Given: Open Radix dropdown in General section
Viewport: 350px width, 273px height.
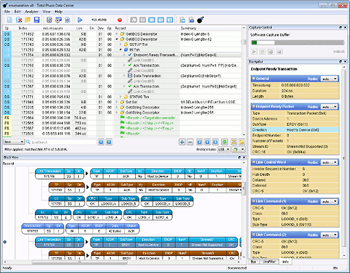Looking at the screenshot, I should pos(329,79).
